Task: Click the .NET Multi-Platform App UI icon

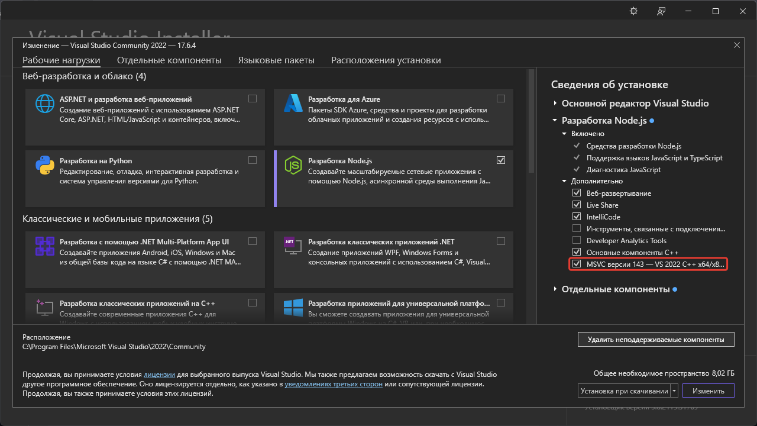Action: [x=45, y=246]
